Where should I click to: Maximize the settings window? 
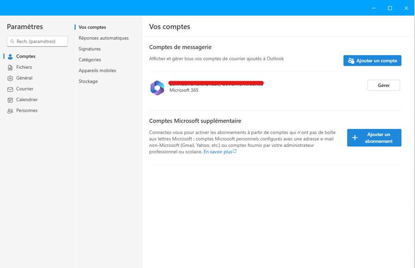[390, 8]
